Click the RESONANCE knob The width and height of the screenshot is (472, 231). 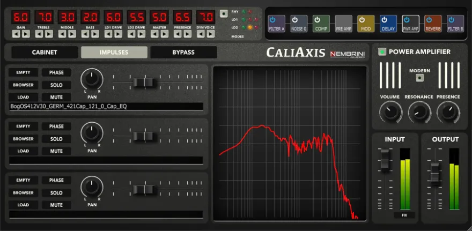click(x=419, y=111)
